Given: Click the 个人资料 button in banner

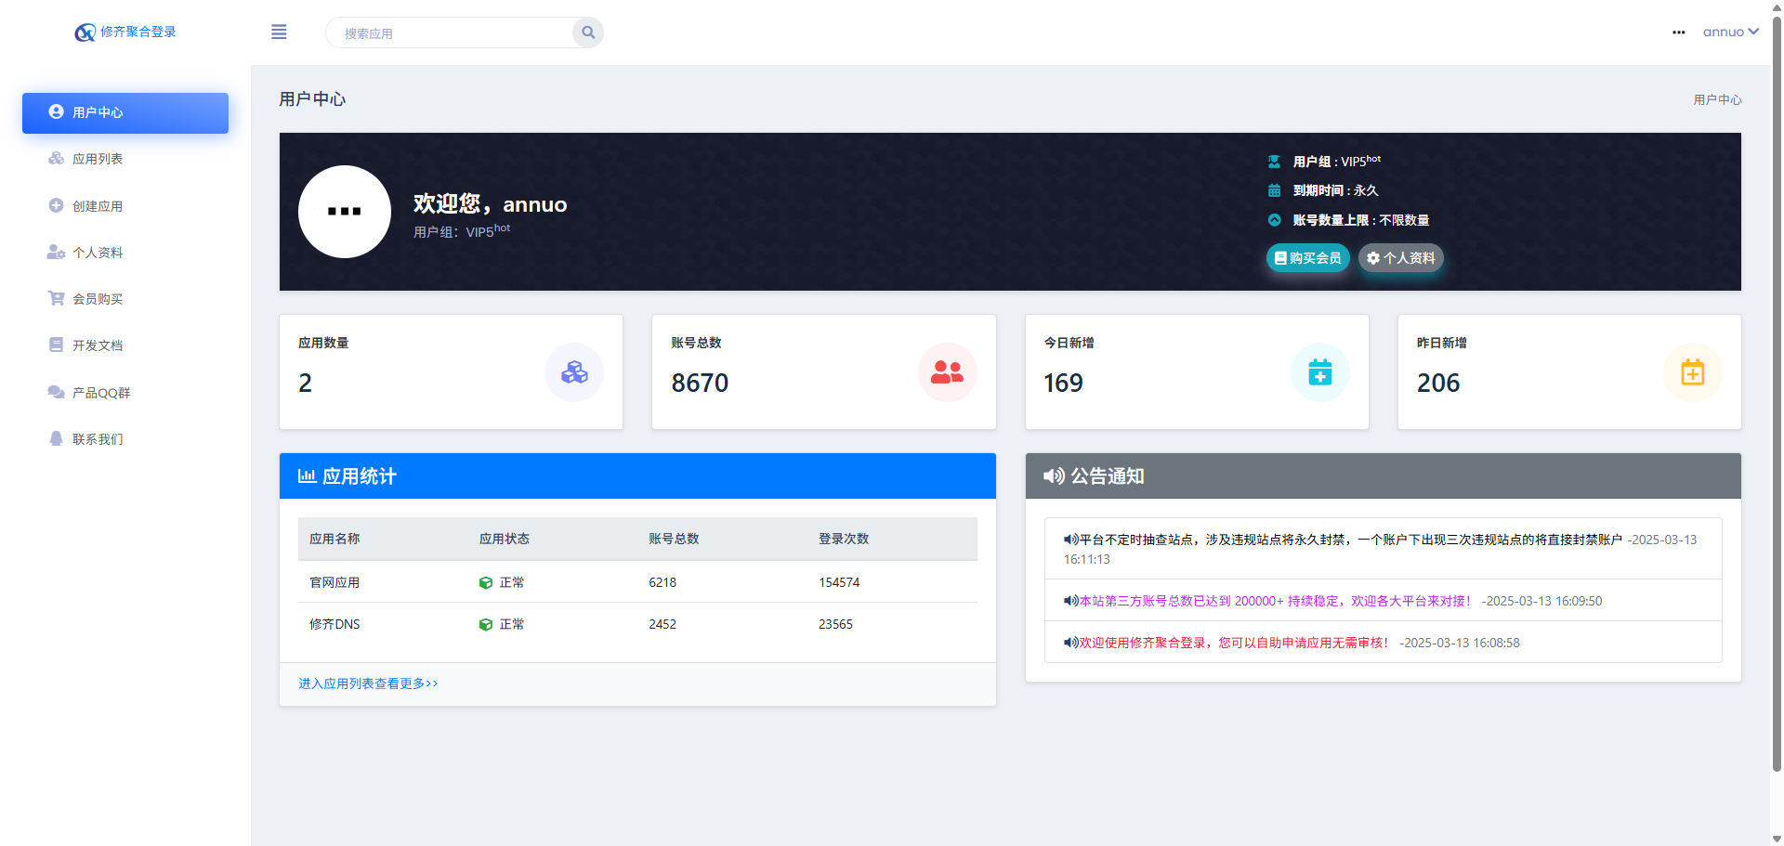Looking at the screenshot, I should (1400, 258).
